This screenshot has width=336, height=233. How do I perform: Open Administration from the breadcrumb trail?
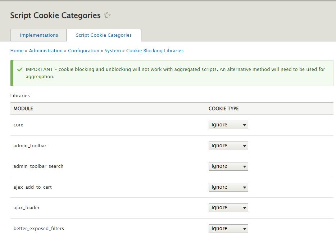click(46, 50)
